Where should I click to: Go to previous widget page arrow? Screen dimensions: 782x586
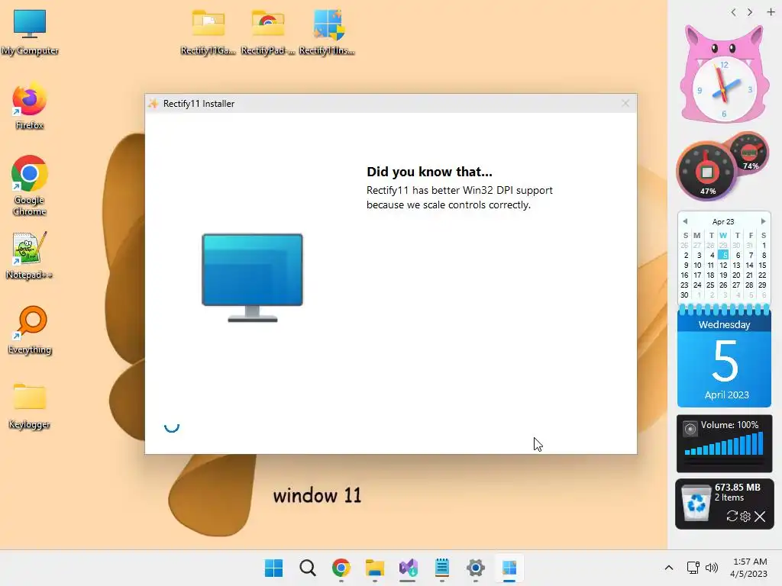click(x=733, y=12)
